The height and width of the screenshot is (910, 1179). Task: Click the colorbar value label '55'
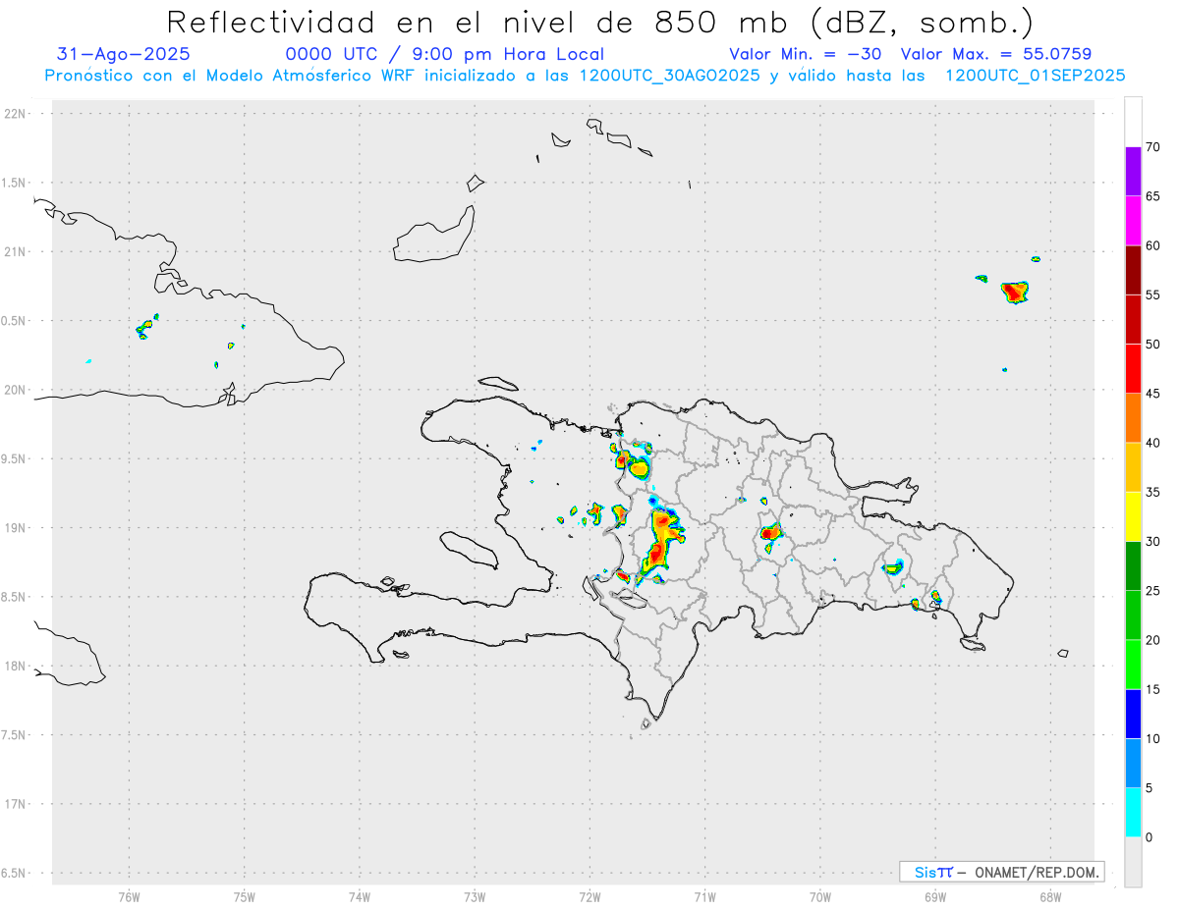pos(1152,294)
